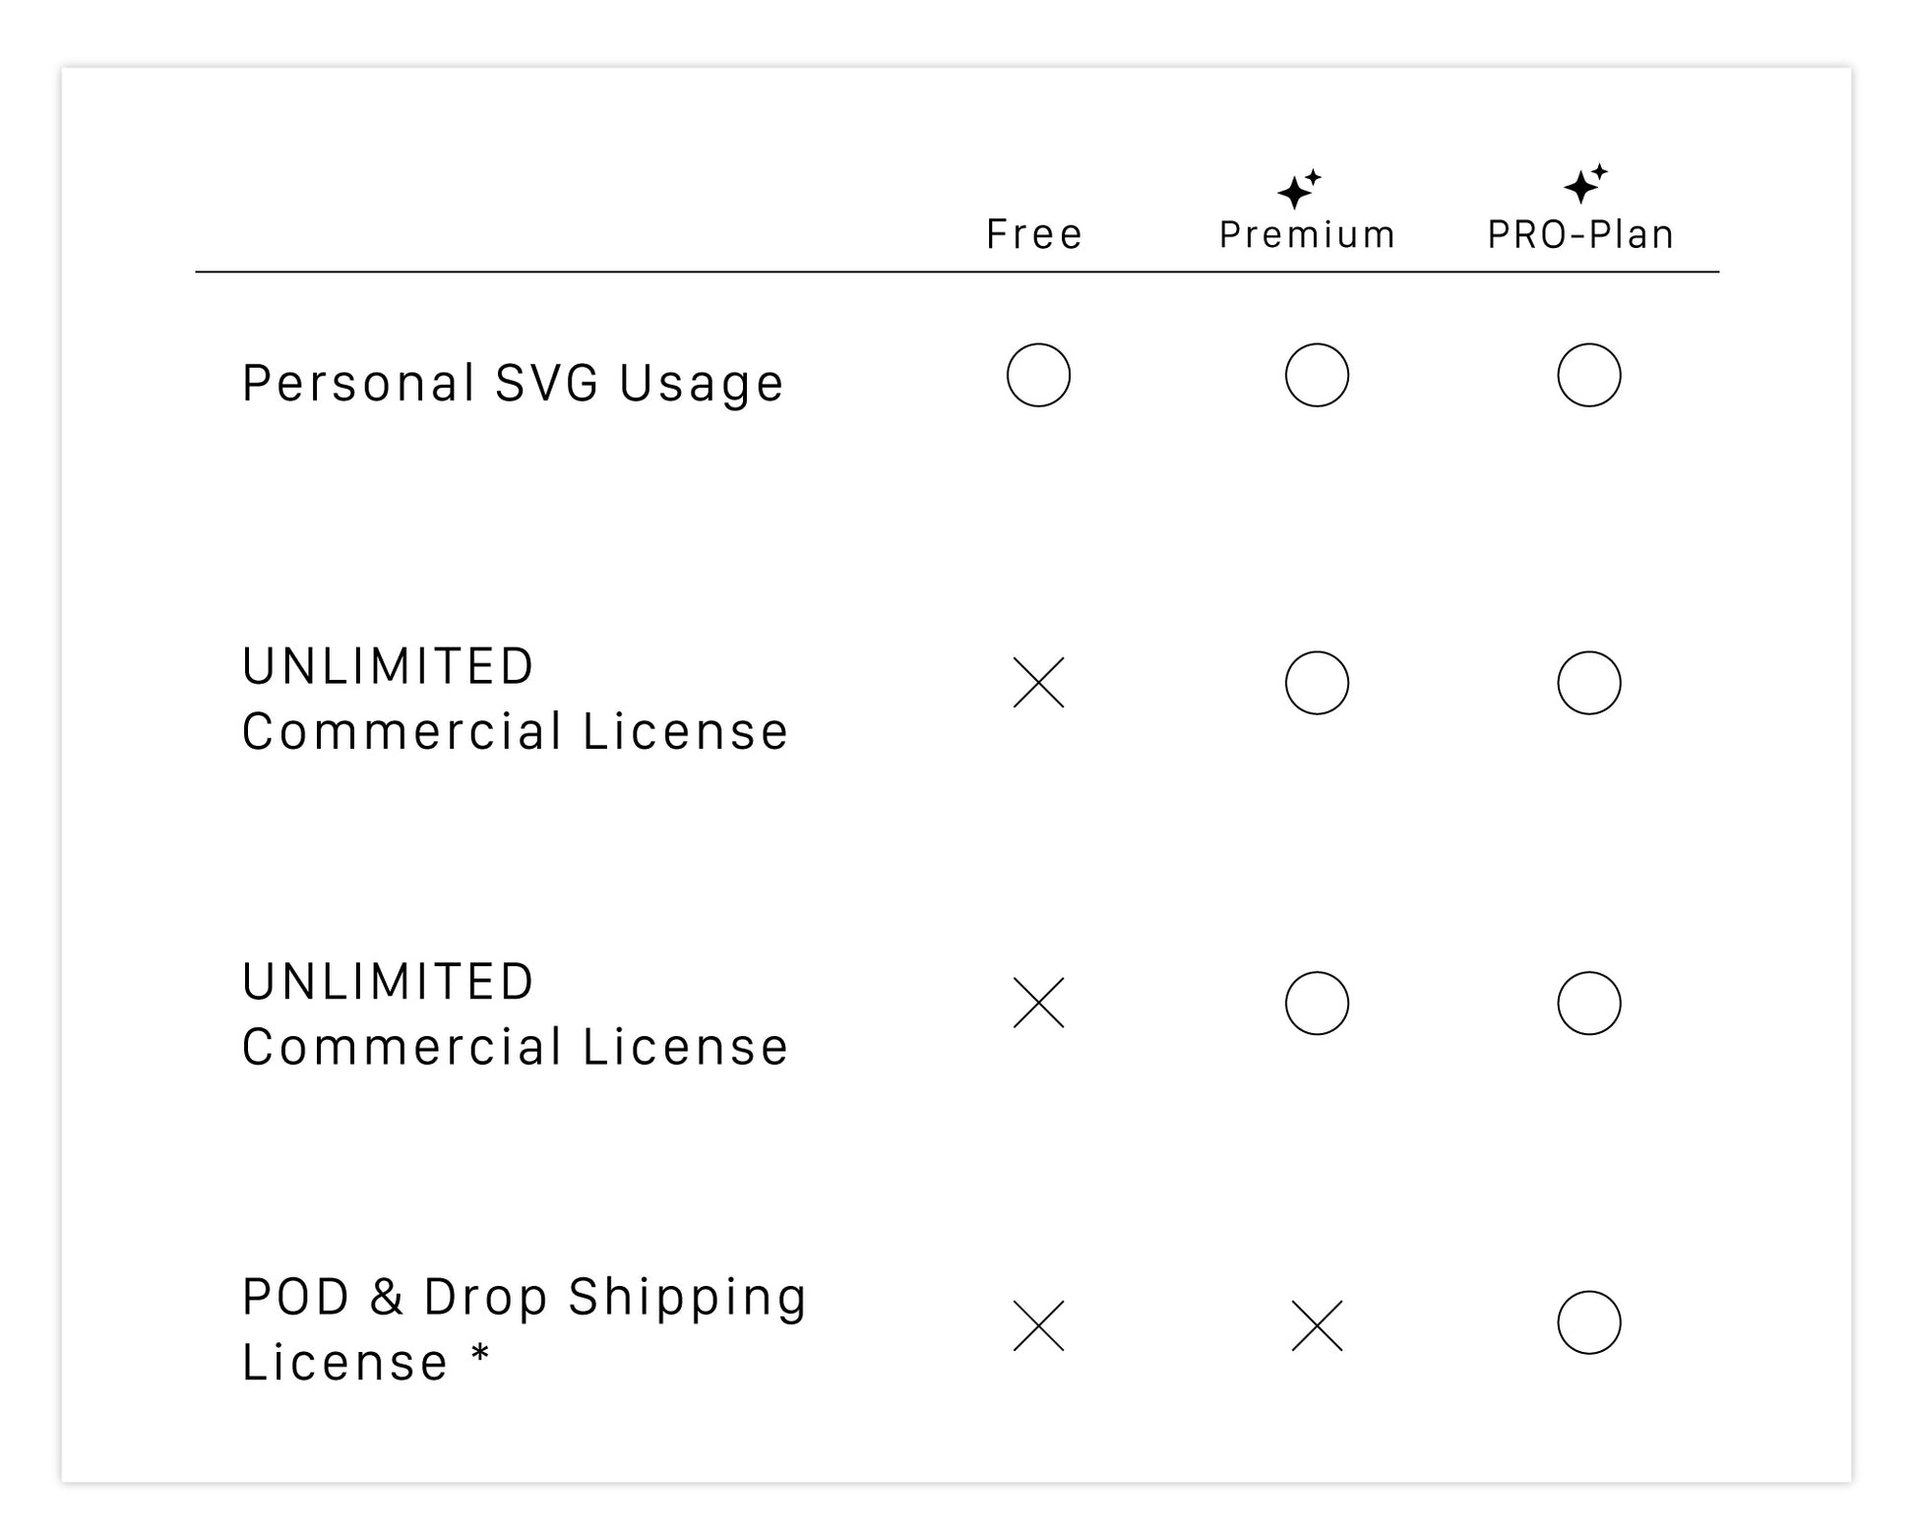
Task: Click Free X mark for POD & Drop Shipping
Action: 1038,1325
